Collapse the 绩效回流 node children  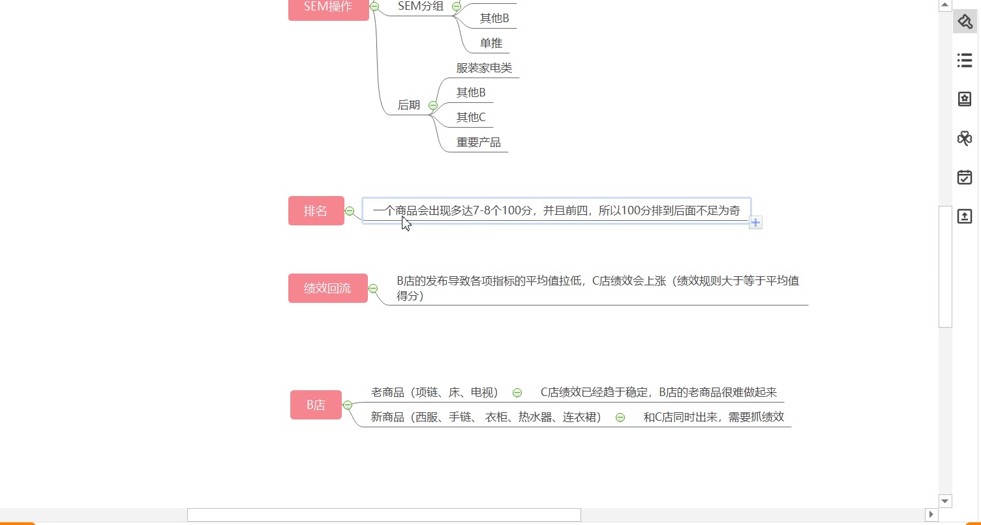coord(373,289)
